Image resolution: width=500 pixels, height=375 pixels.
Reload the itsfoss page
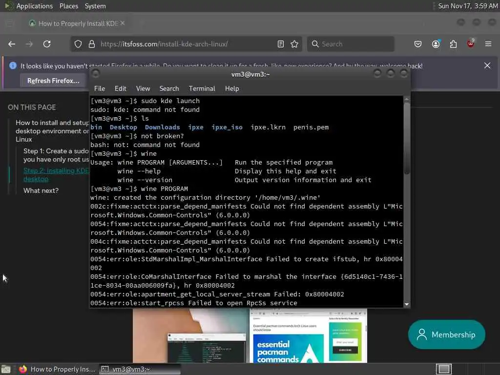click(x=47, y=44)
